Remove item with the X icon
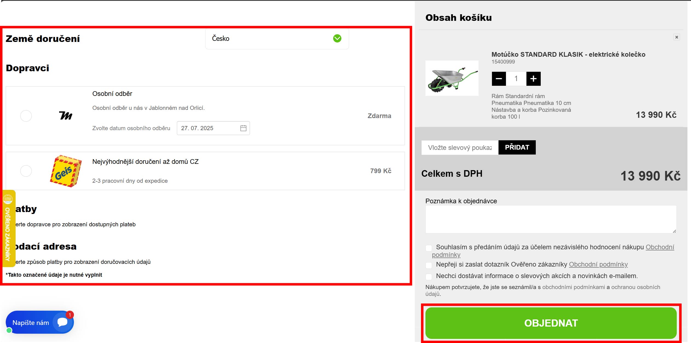The image size is (691, 343). (676, 37)
